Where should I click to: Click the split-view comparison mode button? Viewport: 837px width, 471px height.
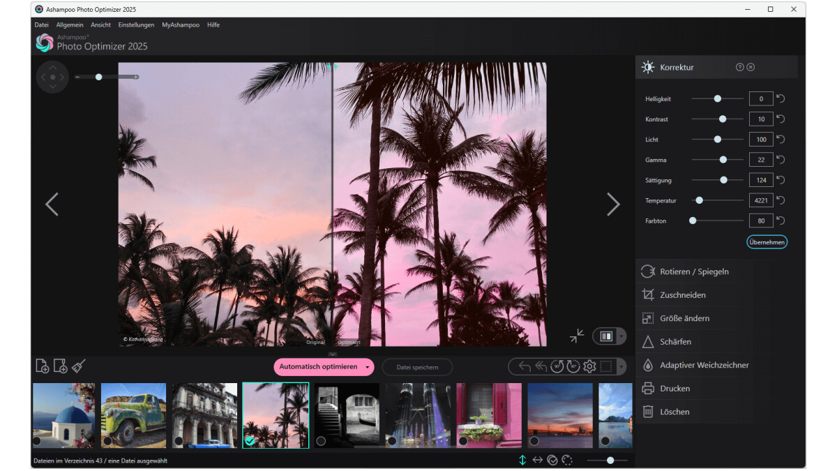[x=606, y=336]
